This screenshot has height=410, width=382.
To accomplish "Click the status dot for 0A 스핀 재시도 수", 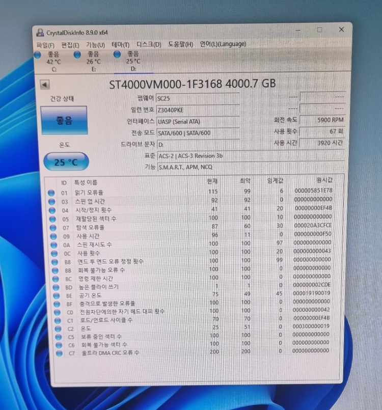I will tap(54, 245).
